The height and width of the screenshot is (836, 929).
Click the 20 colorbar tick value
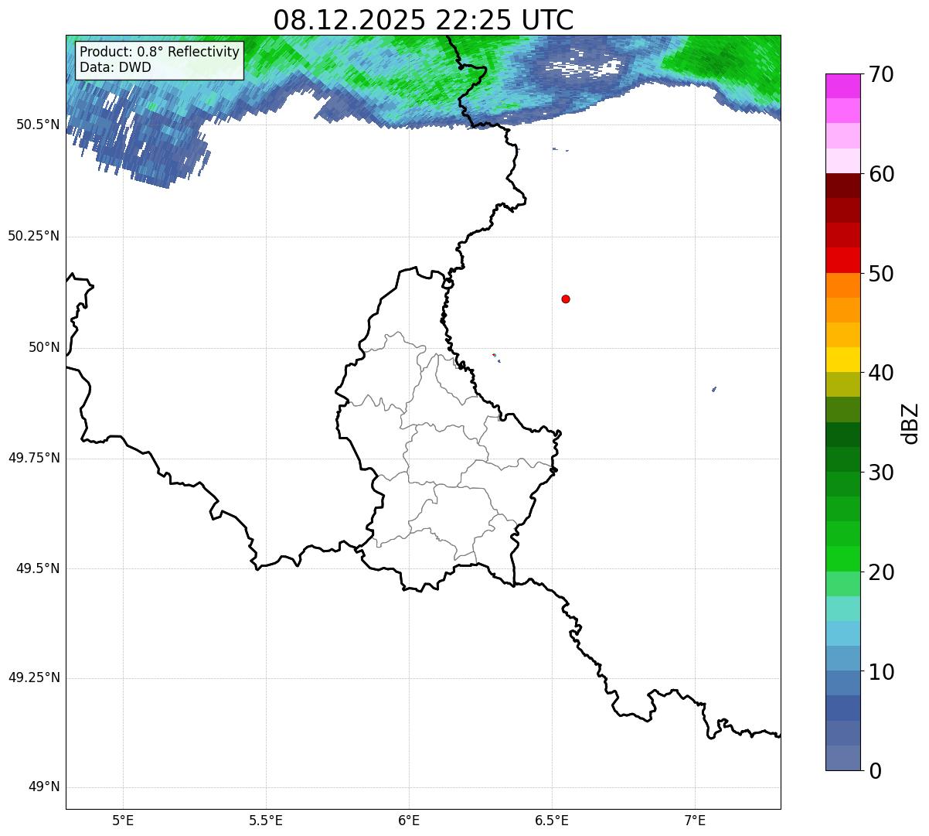coord(881,572)
